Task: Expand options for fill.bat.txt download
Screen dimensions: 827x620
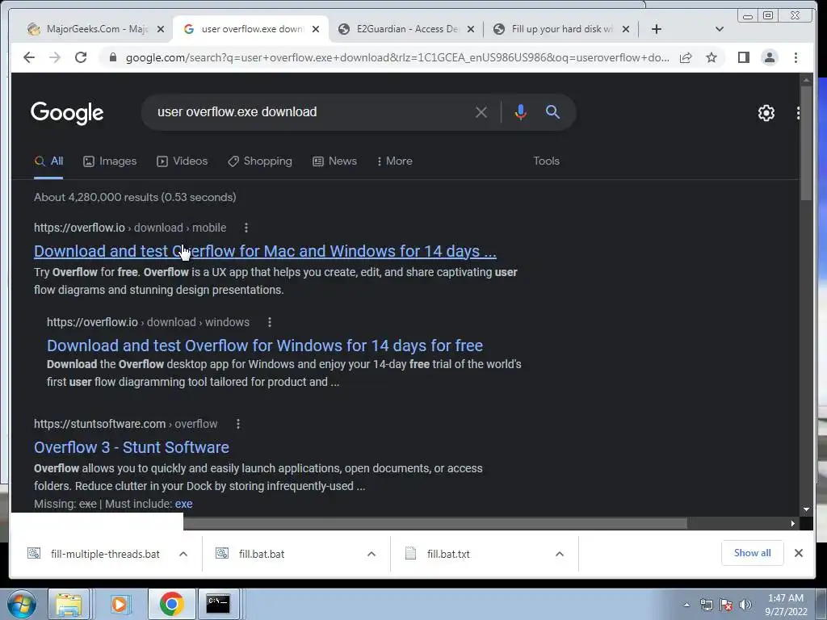Action: 560,554
